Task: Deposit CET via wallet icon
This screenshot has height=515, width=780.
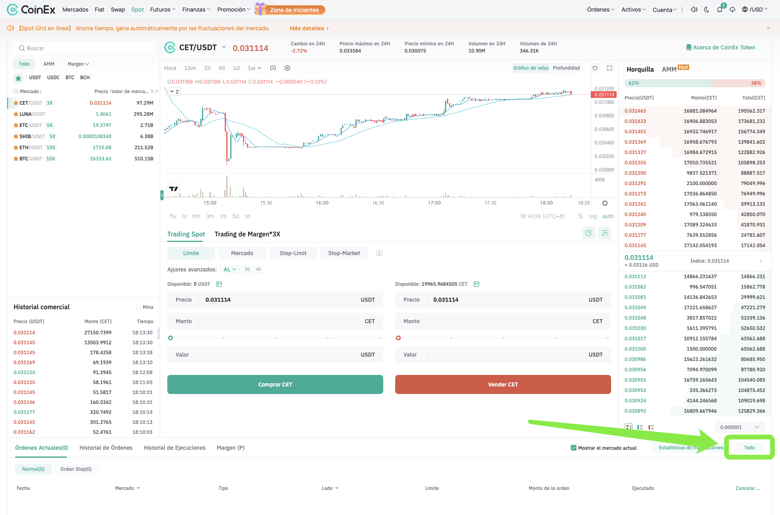Action: pos(476,284)
